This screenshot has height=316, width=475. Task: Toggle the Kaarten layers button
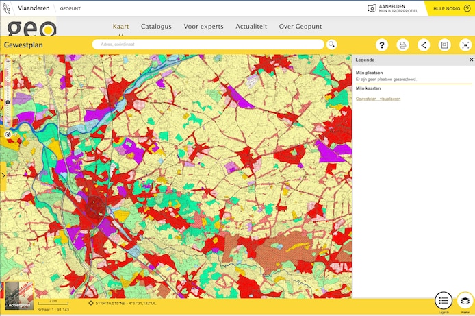tap(465, 300)
